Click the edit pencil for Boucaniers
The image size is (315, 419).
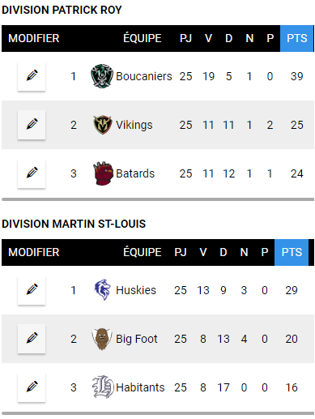(x=32, y=76)
